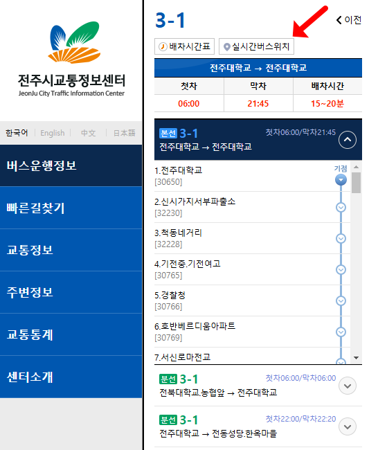Screen dimensions: 369x450
Task: Click the Jeonju Traffic Information Center logo
Action: coord(71,59)
